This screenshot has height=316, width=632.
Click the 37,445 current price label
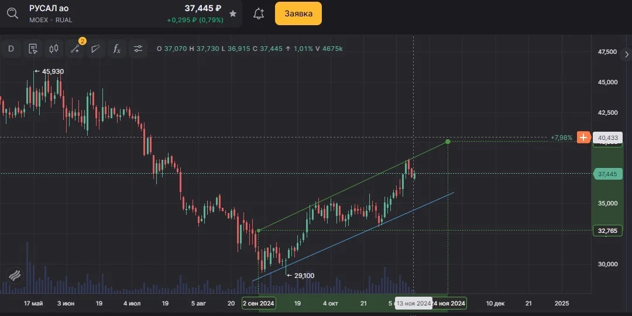608,174
